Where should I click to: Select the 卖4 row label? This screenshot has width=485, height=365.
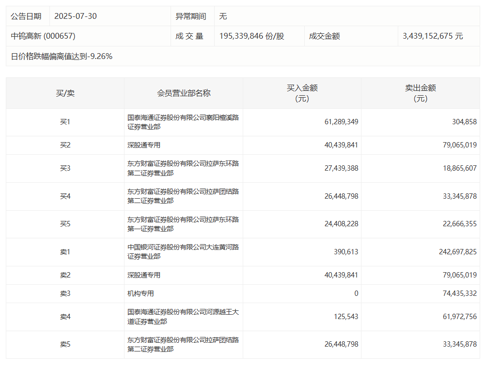65,317
